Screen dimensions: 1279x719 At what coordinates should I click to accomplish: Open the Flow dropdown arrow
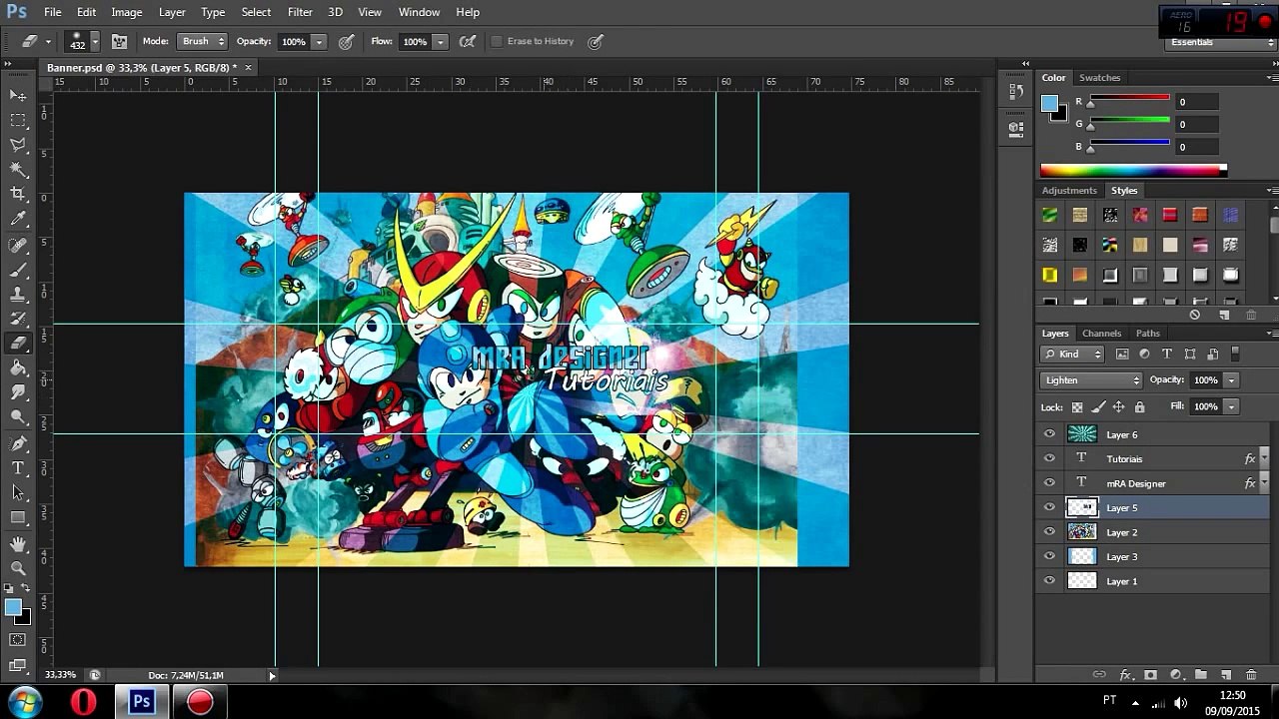pyautogui.click(x=440, y=42)
